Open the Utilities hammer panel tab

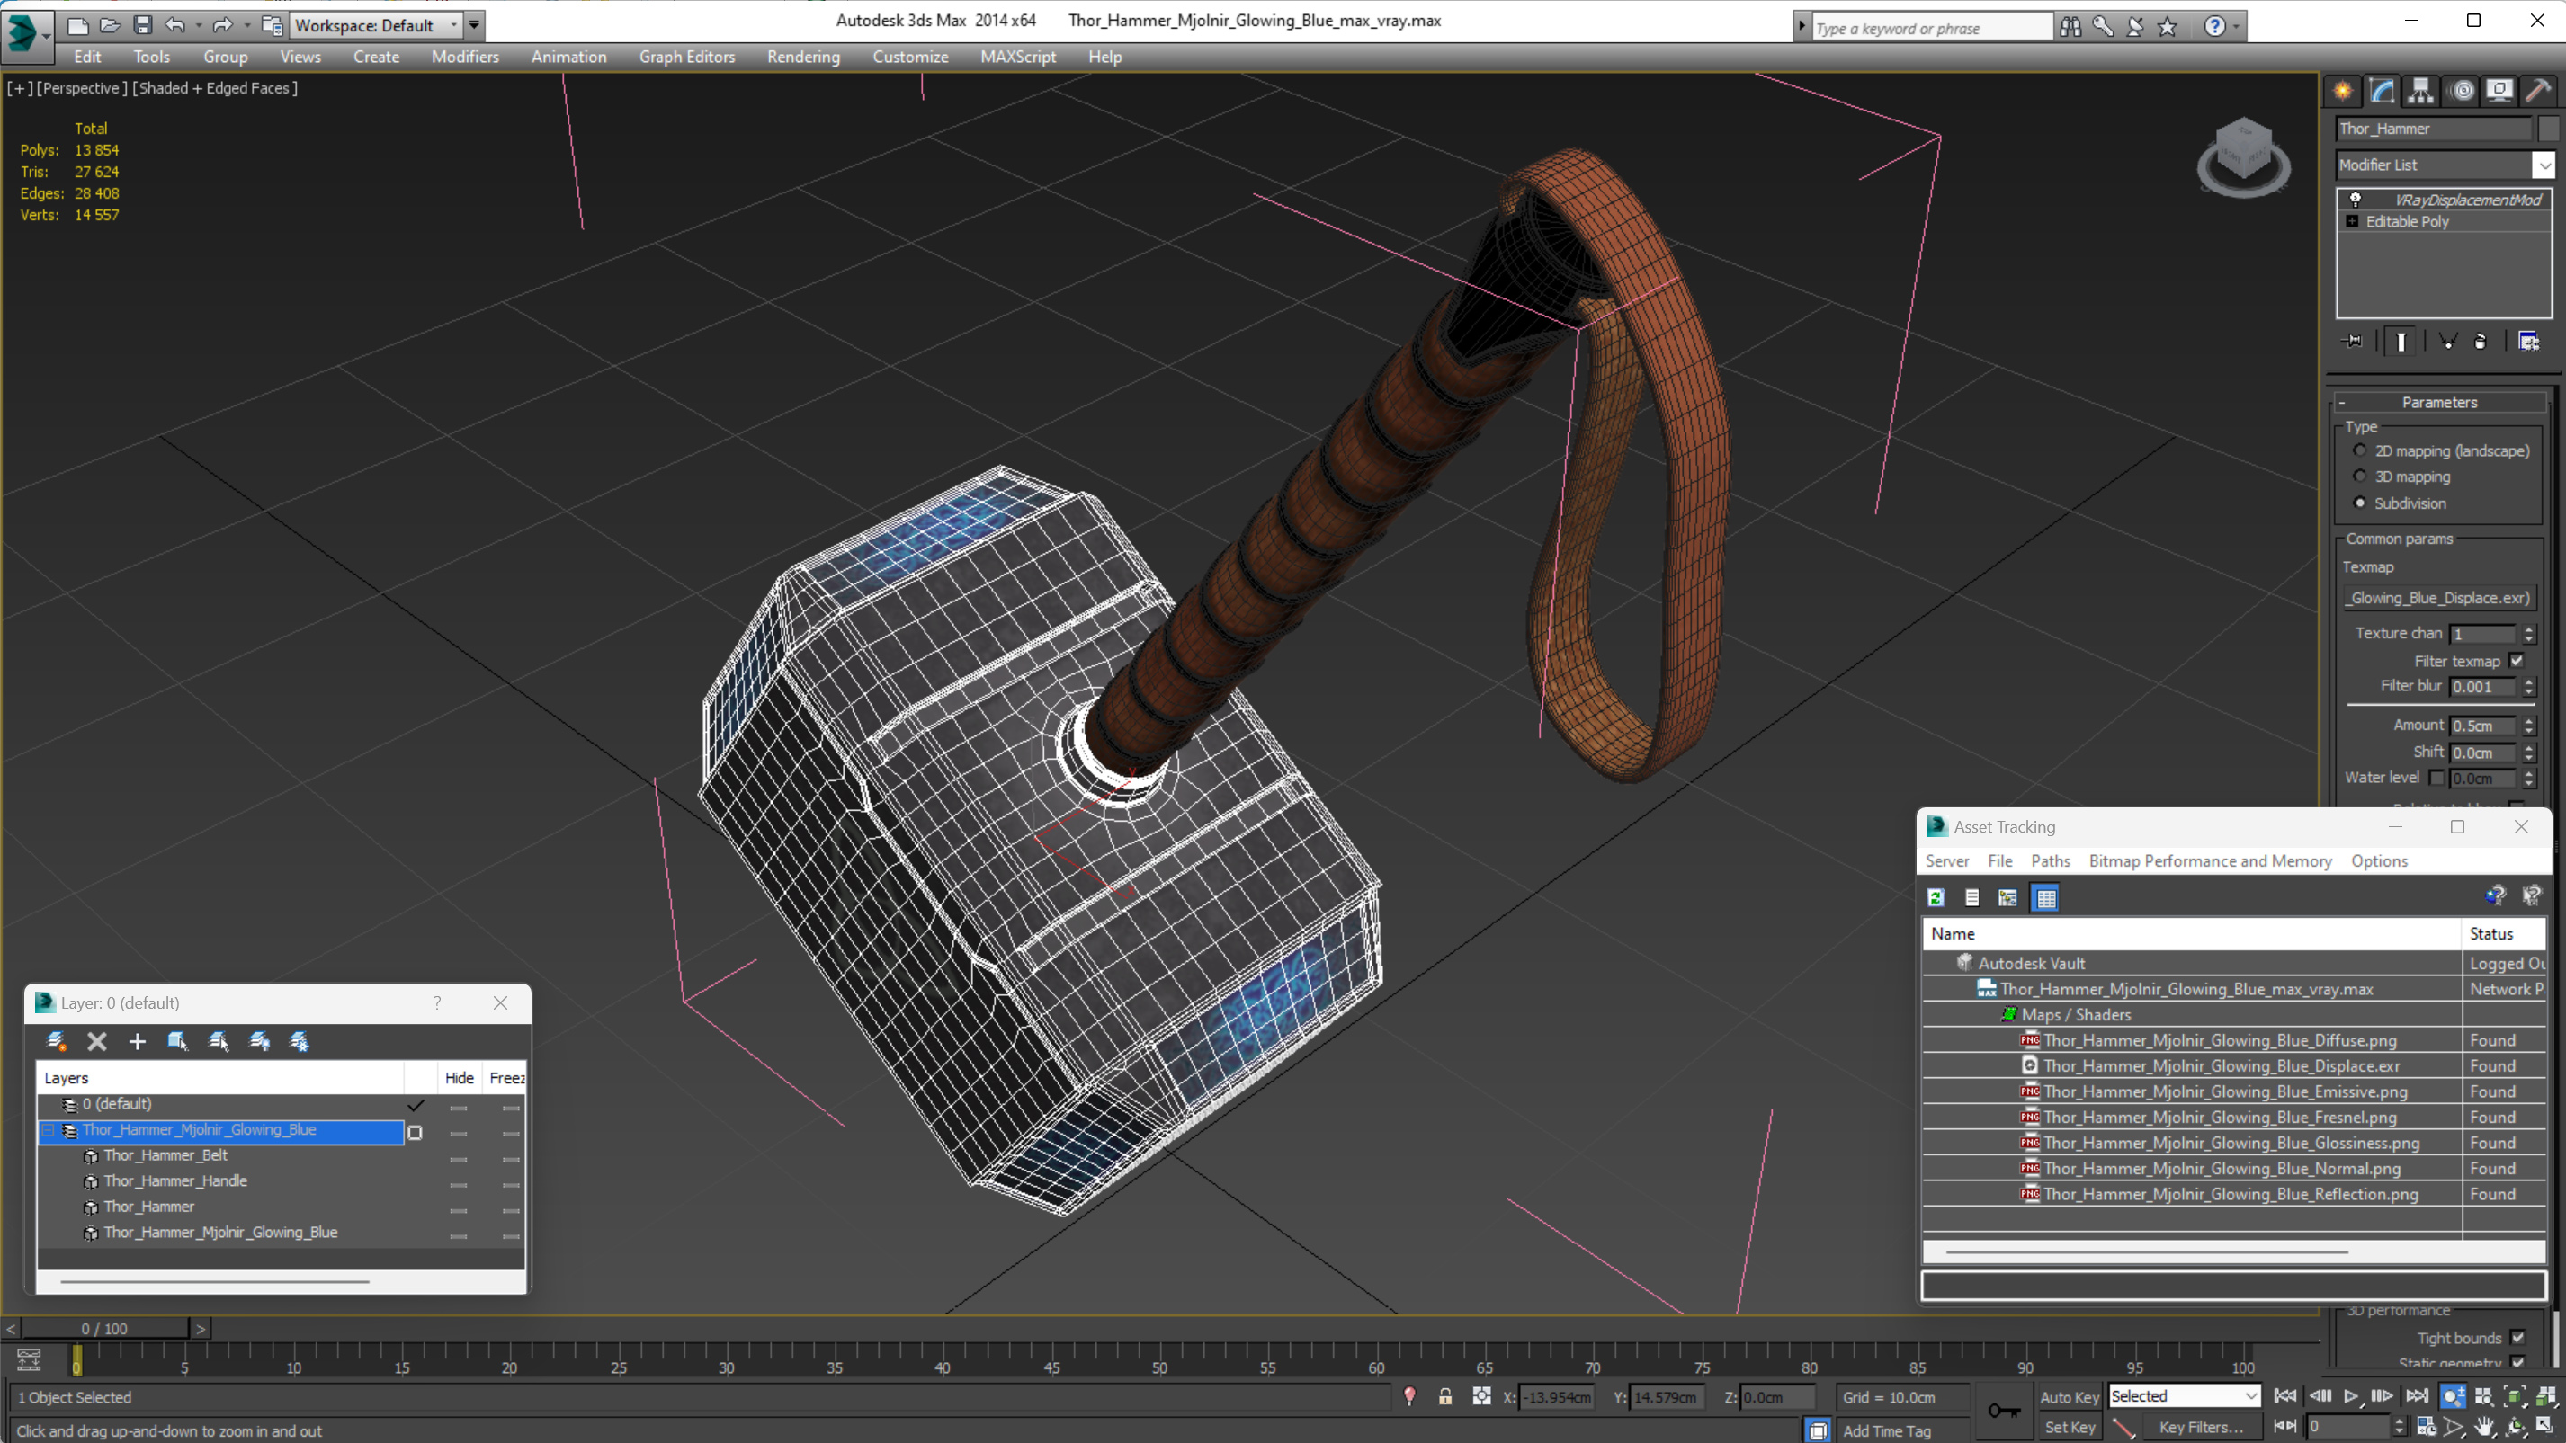(x=2538, y=91)
